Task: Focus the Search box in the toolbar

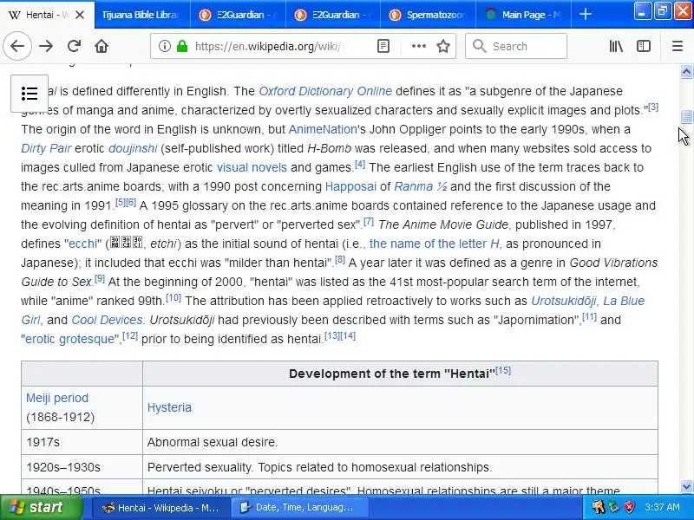Action: coord(516,46)
